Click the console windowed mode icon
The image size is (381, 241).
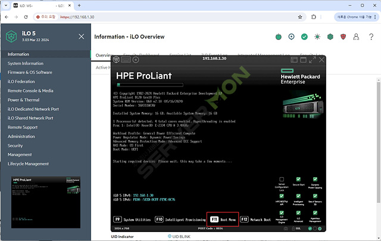[303, 60]
